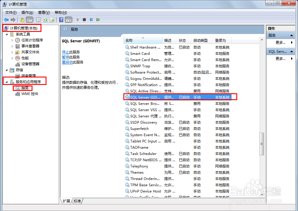The image size is (298, 211).
Task: Collapse the 服务 section in the 操作 pane
Action: [292, 35]
